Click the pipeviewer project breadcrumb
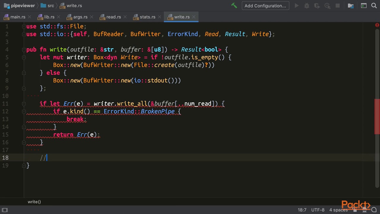The height and width of the screenshot is (214, 380). 19,6
